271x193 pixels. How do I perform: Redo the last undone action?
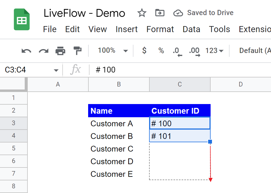(x=43, y=51)
